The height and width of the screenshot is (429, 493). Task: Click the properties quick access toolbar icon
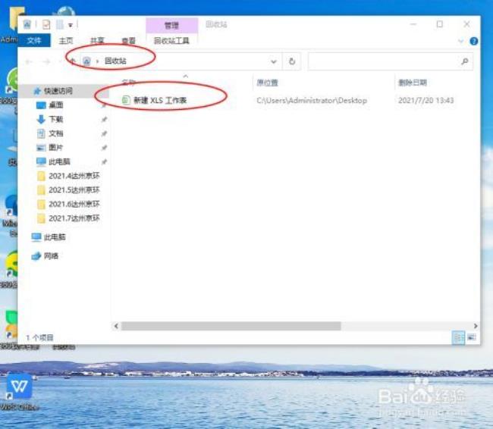click(46, 24)
